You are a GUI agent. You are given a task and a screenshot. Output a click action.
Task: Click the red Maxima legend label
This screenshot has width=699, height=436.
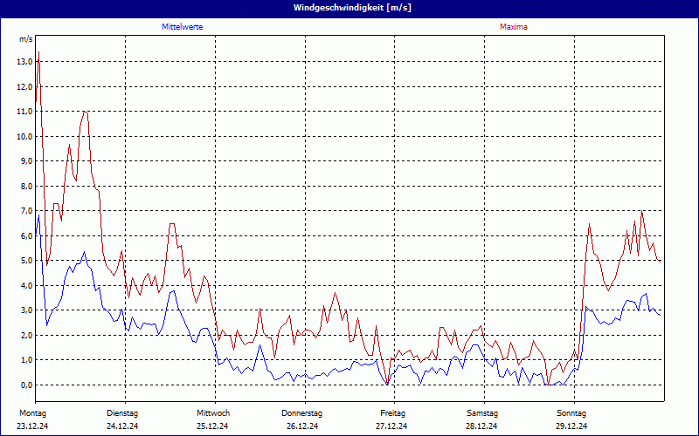(x=513, y=27)
